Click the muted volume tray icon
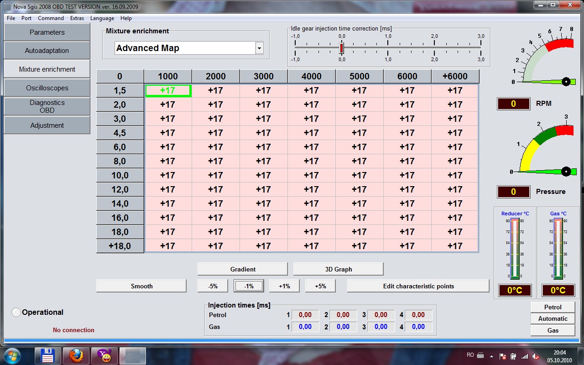The image size is (584, 365). [x=536, y=356]
